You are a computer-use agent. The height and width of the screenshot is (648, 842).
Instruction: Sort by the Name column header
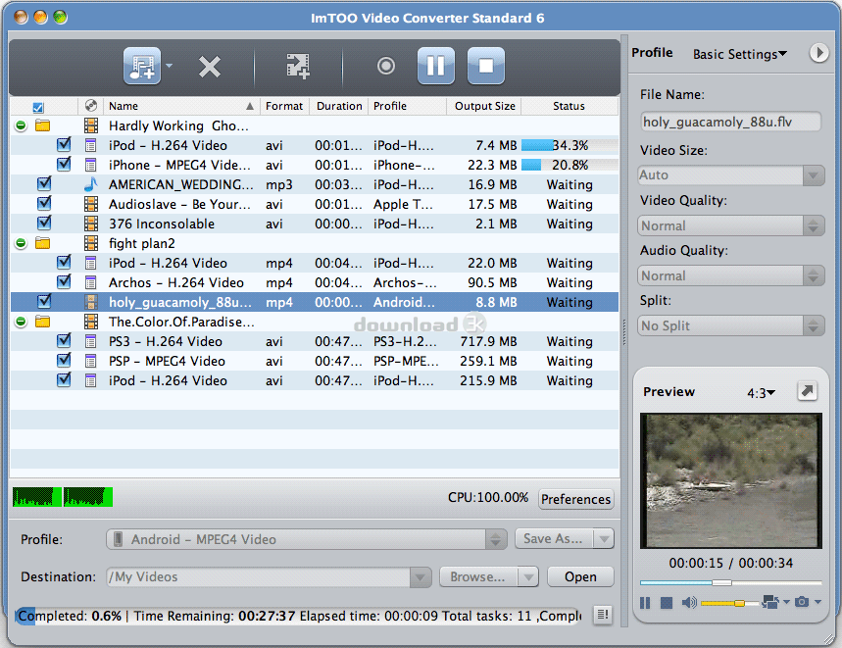(181, 106)
